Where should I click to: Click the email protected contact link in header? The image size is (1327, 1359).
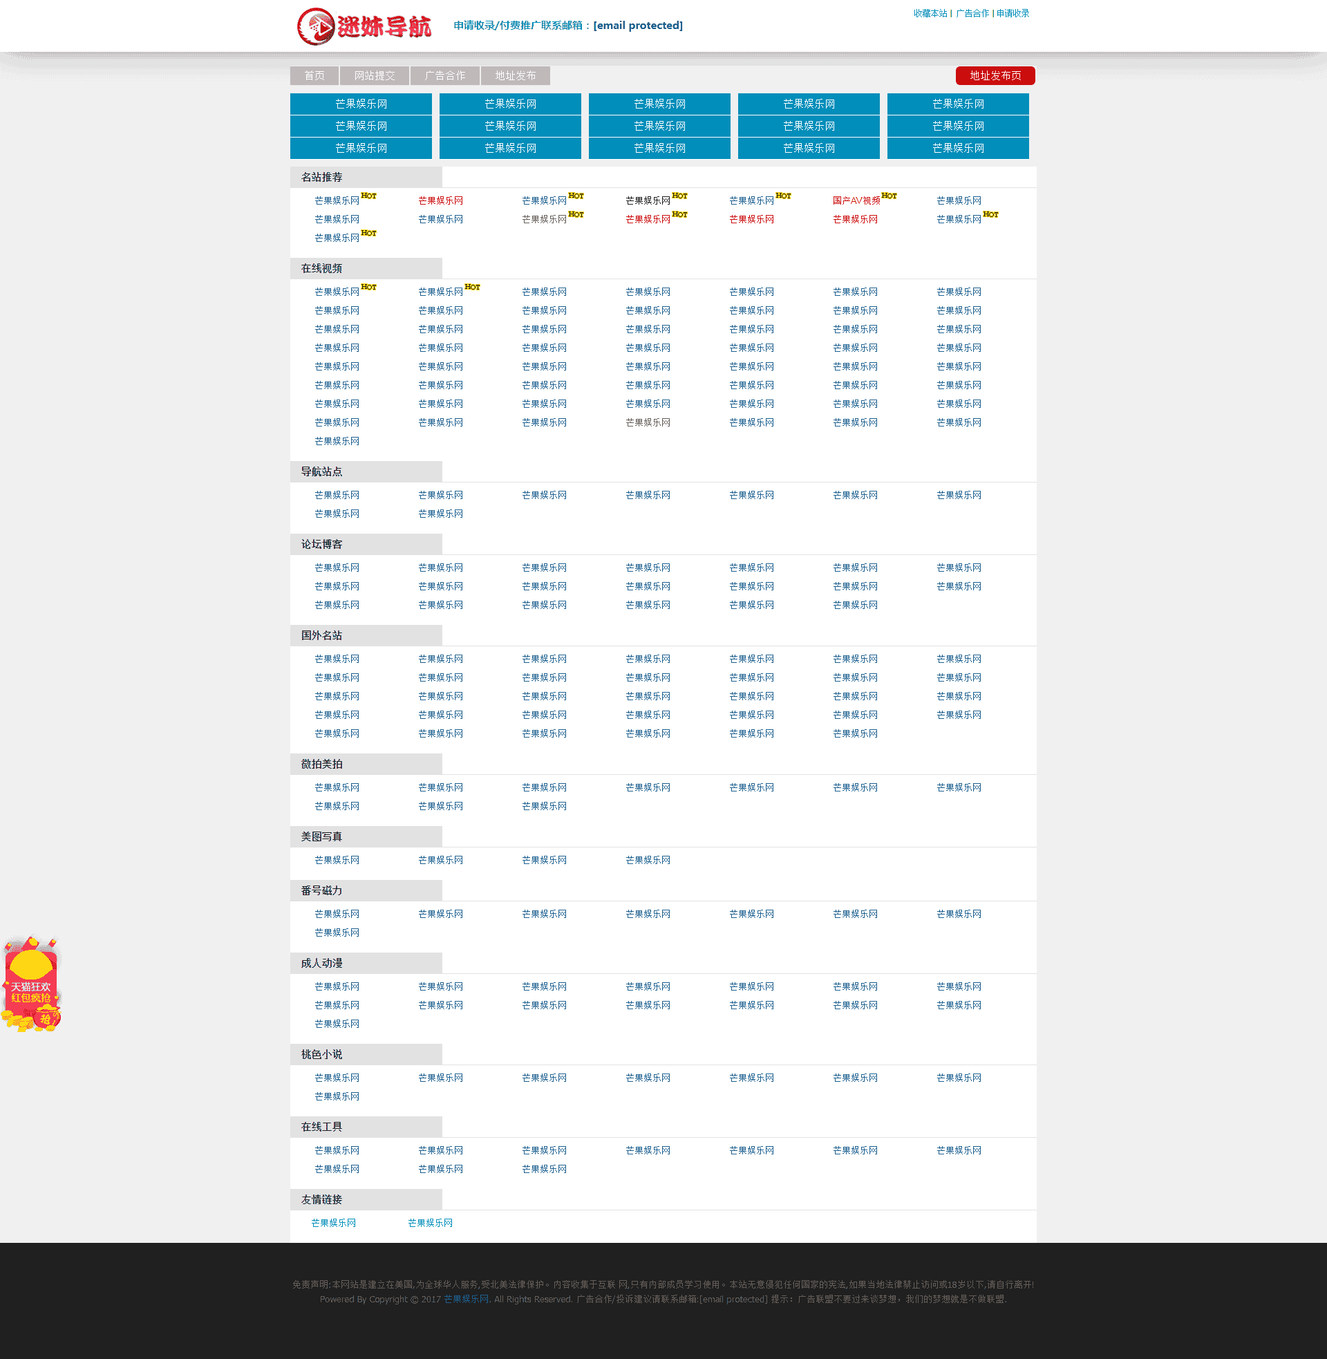pos(637,26)
